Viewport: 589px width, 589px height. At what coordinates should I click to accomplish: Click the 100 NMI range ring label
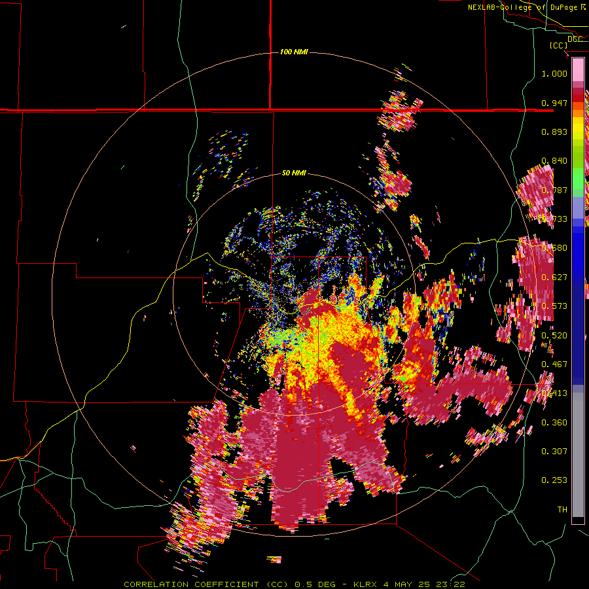(x=294, y=52)
